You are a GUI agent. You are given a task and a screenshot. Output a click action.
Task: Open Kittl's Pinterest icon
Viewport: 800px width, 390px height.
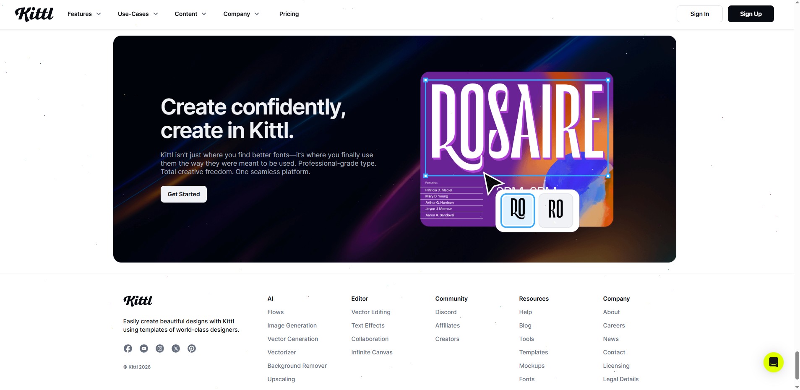(192, 348)
